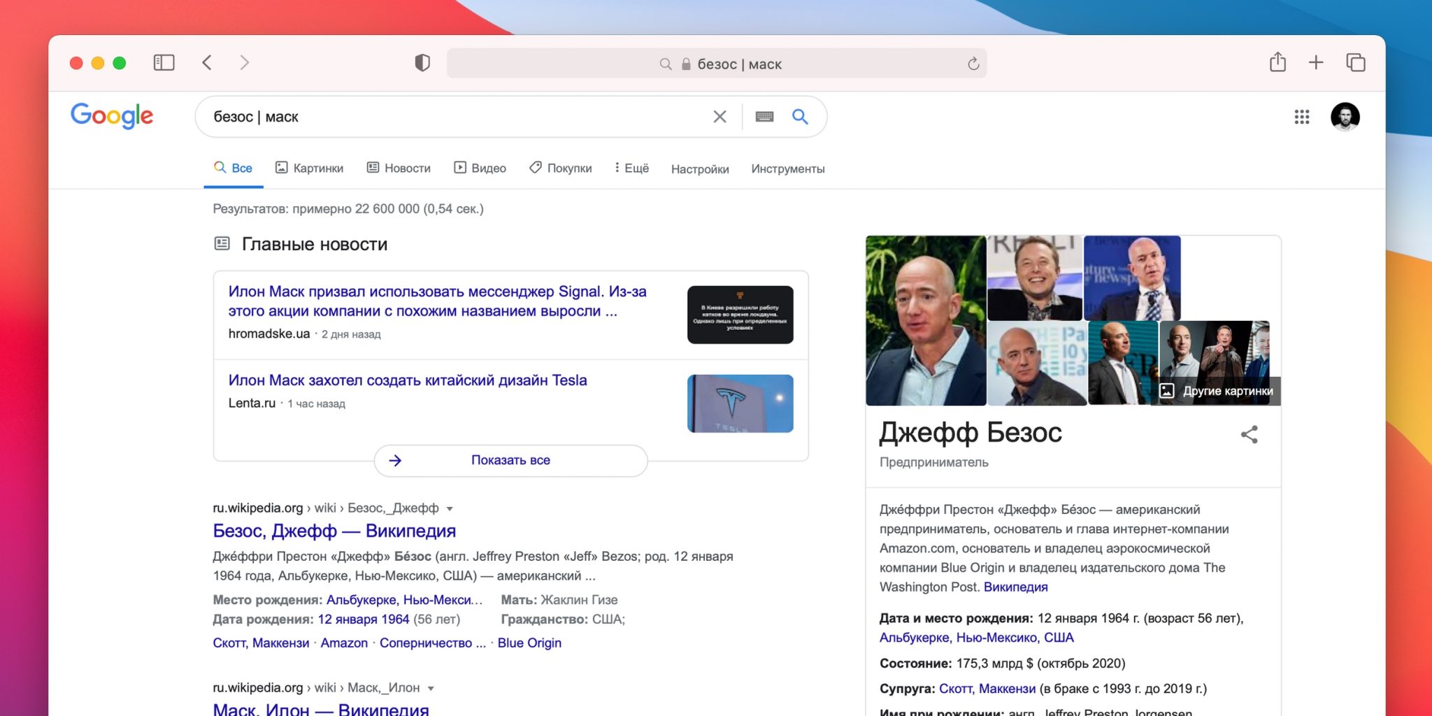Open Маск, Илон — Википедия result
Viewport: 1432px width, 716px height.
pyautogui.click(x=321, y=709)
